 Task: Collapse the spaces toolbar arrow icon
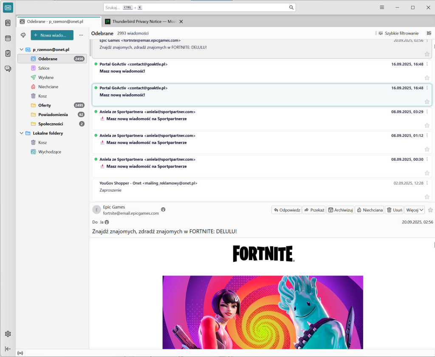tap(8, 348)
